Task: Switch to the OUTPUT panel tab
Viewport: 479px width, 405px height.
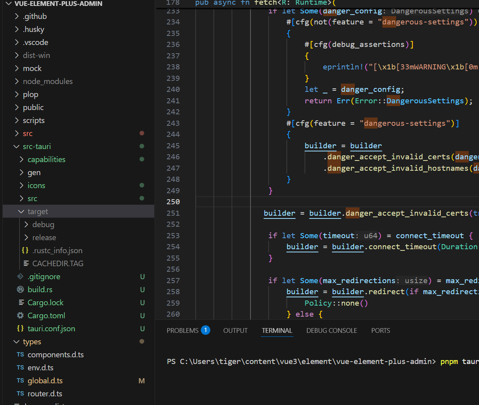Action: click(236, 330)
